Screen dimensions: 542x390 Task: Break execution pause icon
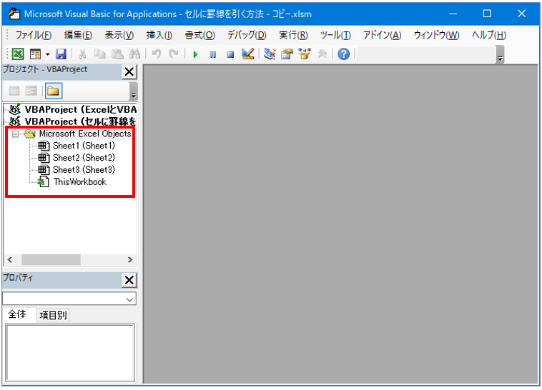(x=213, y=54)
